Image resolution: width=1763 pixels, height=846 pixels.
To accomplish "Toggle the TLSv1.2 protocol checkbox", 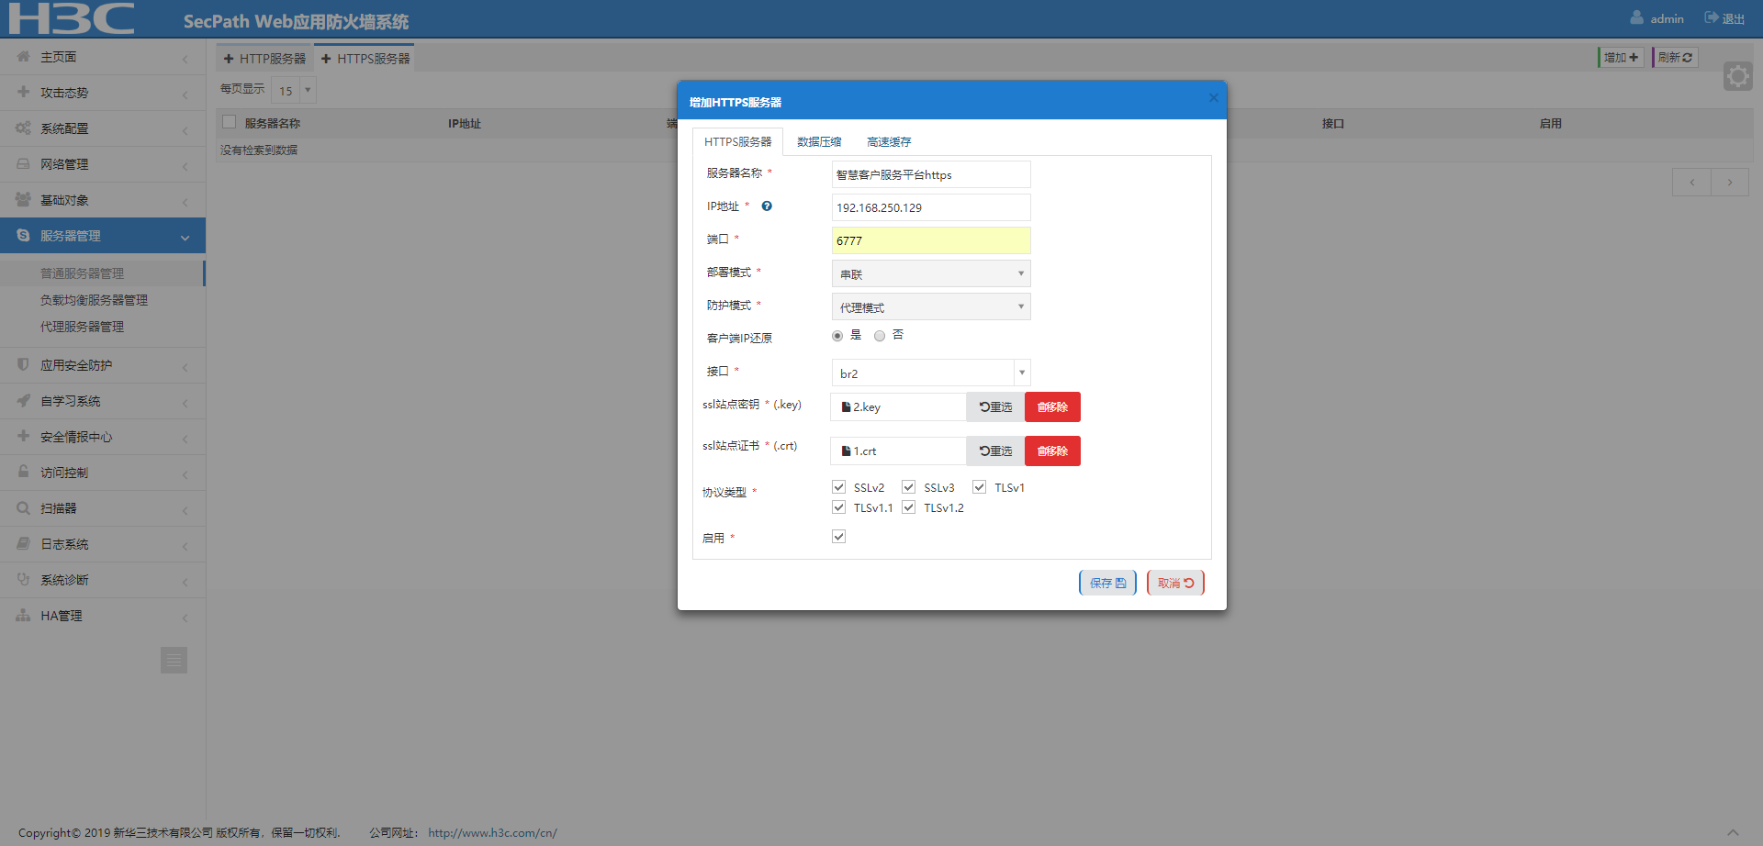I will (x=909, y=507).
